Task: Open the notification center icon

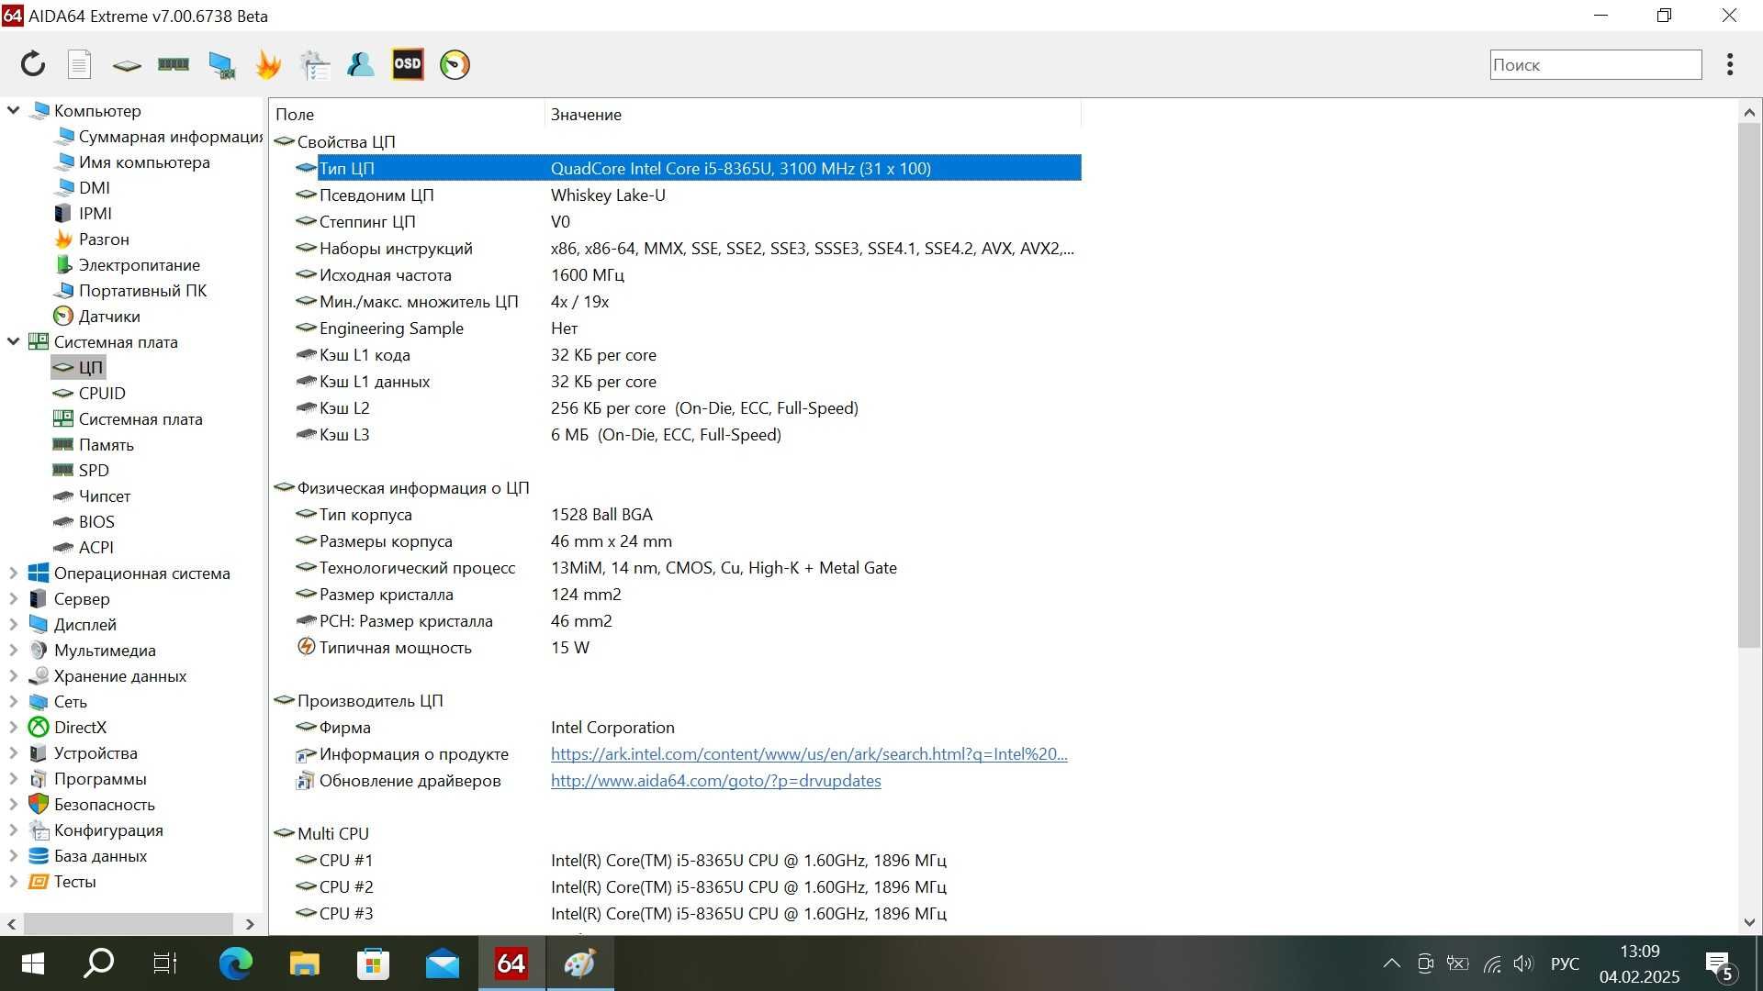Action: pyautogui.click(x=1720, y=965)
